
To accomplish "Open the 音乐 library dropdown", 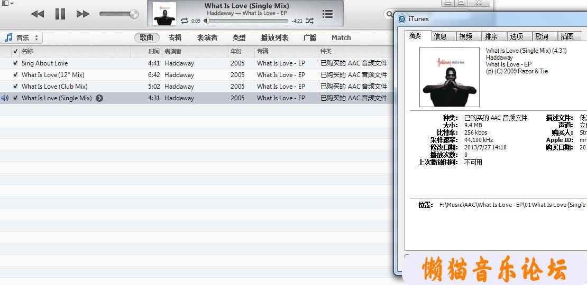I will (21, 37).
